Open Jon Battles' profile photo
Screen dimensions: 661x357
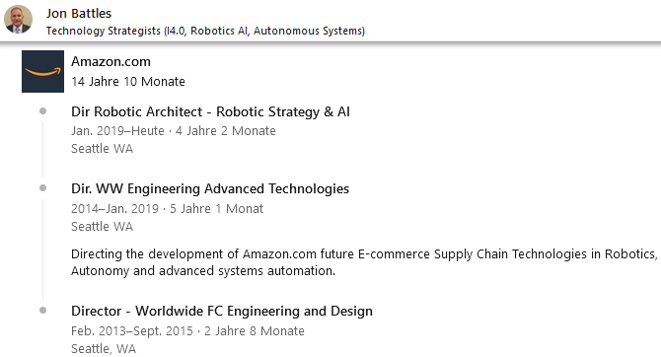point(18,20)
